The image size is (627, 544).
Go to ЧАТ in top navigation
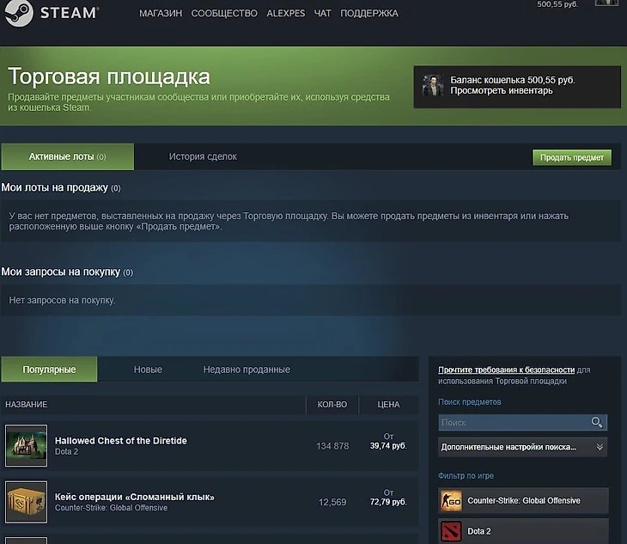322,14
